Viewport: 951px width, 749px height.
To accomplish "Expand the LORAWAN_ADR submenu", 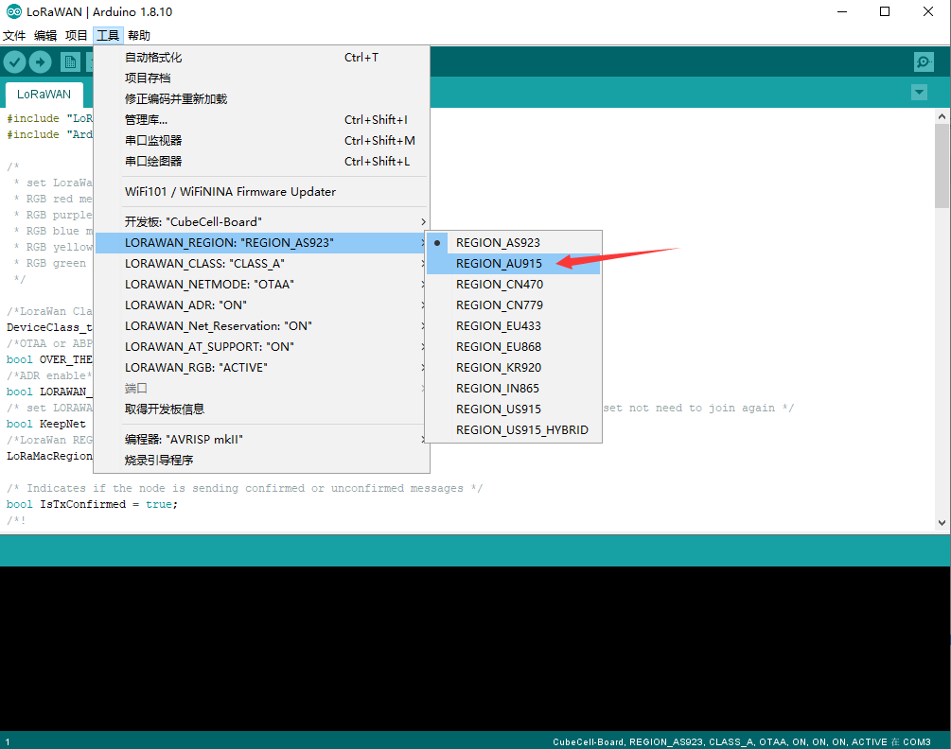I will coord(261,305).
